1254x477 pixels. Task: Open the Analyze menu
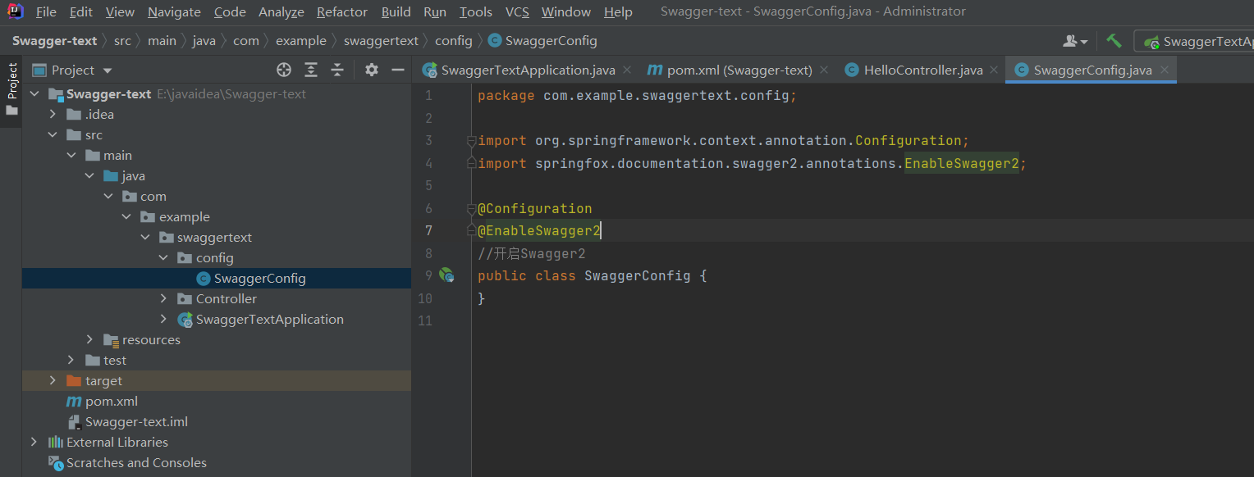tap(281, 11)
